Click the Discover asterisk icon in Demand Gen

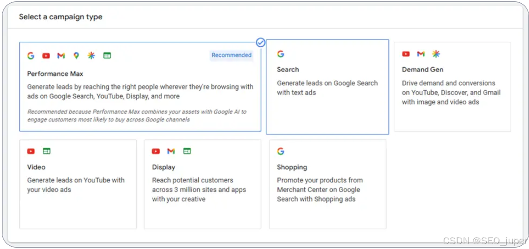pos(436,54)
